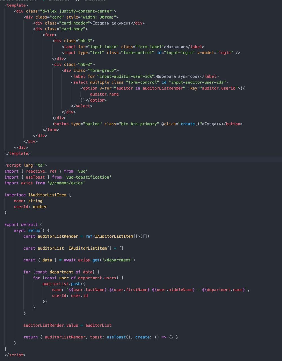Screen dimensions: 282x361
Task: Click the "select multiple" tag text
Action: 91,82
